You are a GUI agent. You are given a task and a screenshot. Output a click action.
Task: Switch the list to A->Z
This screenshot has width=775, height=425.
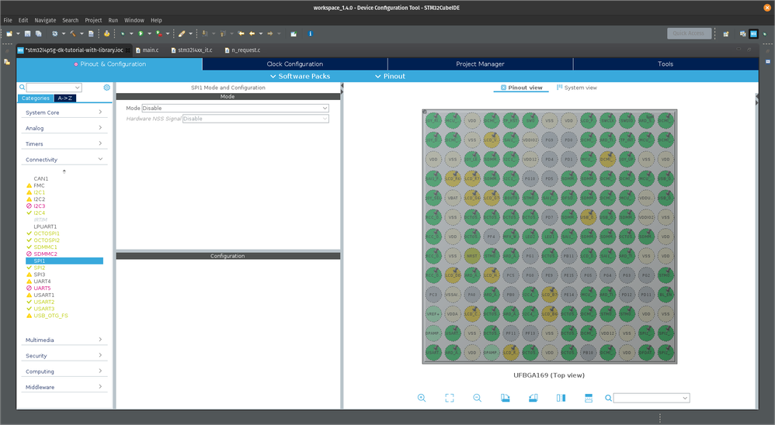click(x=64, y=98)
